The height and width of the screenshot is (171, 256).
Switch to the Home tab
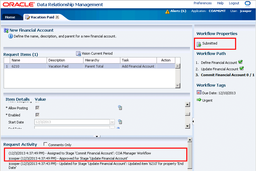tap(10, 17)
